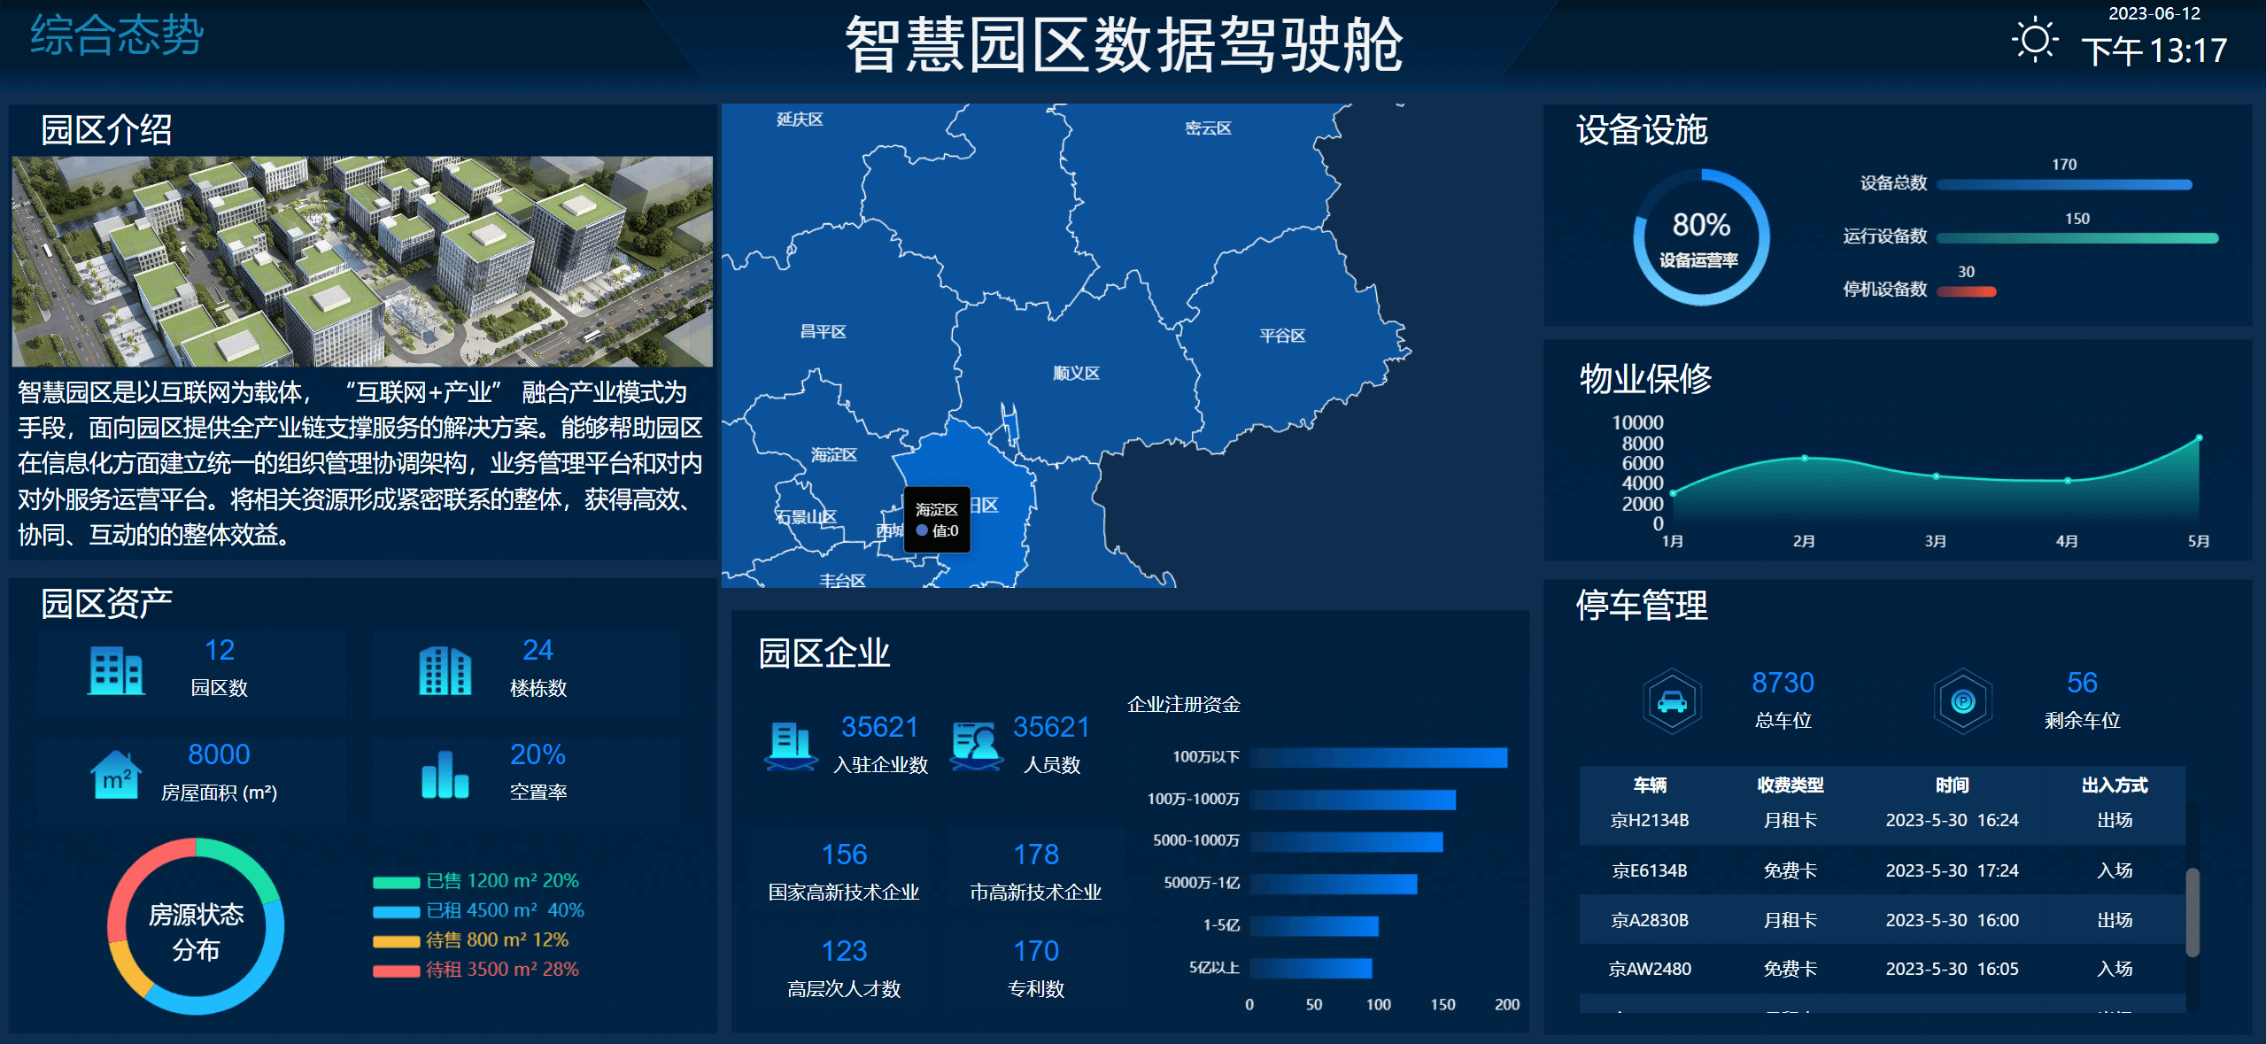The width and height of the screenshot is (2266, 1044).
Task: Click the building count tower icon
Action: 445,670
